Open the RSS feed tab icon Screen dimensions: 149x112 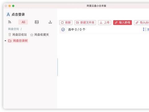10,22
